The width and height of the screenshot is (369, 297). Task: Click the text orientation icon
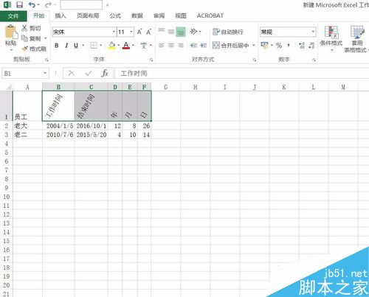[194, 32]
